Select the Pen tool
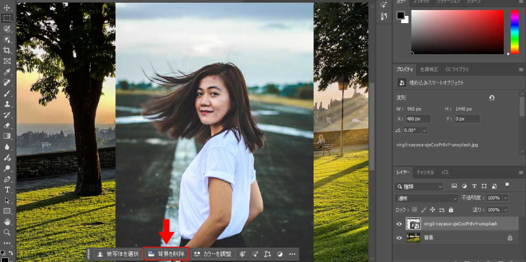 coord(7,179)
